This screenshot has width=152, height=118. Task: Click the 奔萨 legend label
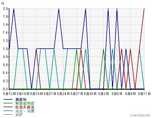coord(19,115)
